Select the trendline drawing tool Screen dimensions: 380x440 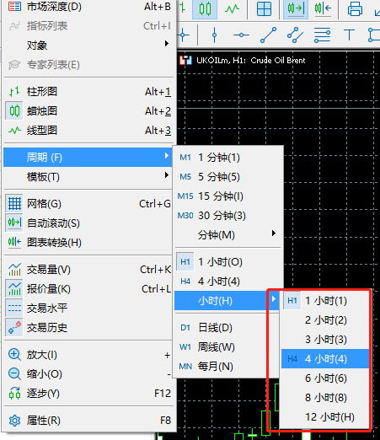268,35
